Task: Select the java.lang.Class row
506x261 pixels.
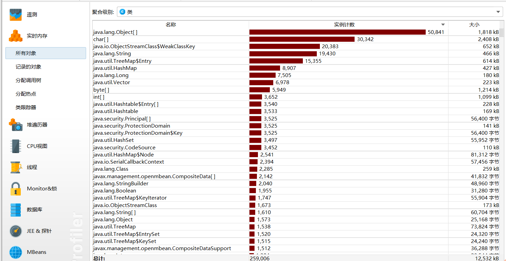Action: coord(296,169)
